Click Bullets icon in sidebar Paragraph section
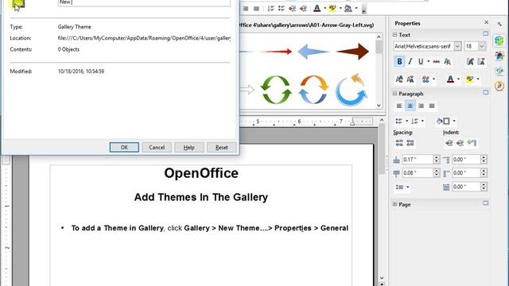The image size is (509, 286). pyautogui.click(x=399, y=121)
